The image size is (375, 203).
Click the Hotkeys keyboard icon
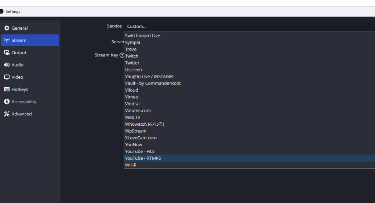tap(7, 89)
